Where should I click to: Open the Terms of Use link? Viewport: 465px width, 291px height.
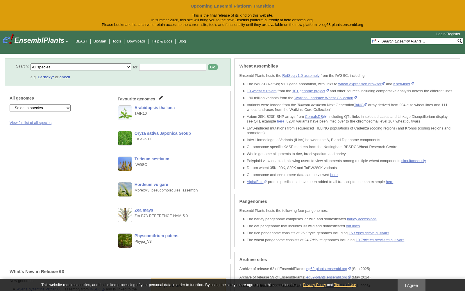345,285
